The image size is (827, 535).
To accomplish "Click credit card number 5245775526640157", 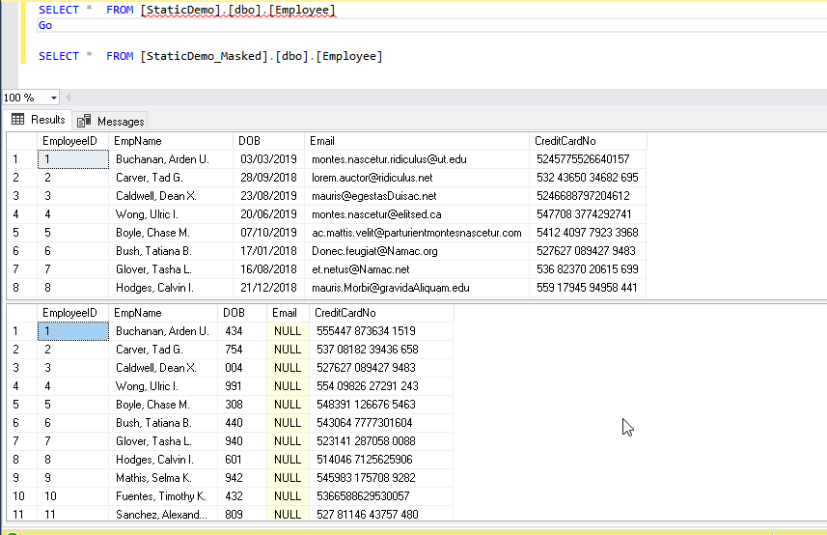I will pos(582,159).
